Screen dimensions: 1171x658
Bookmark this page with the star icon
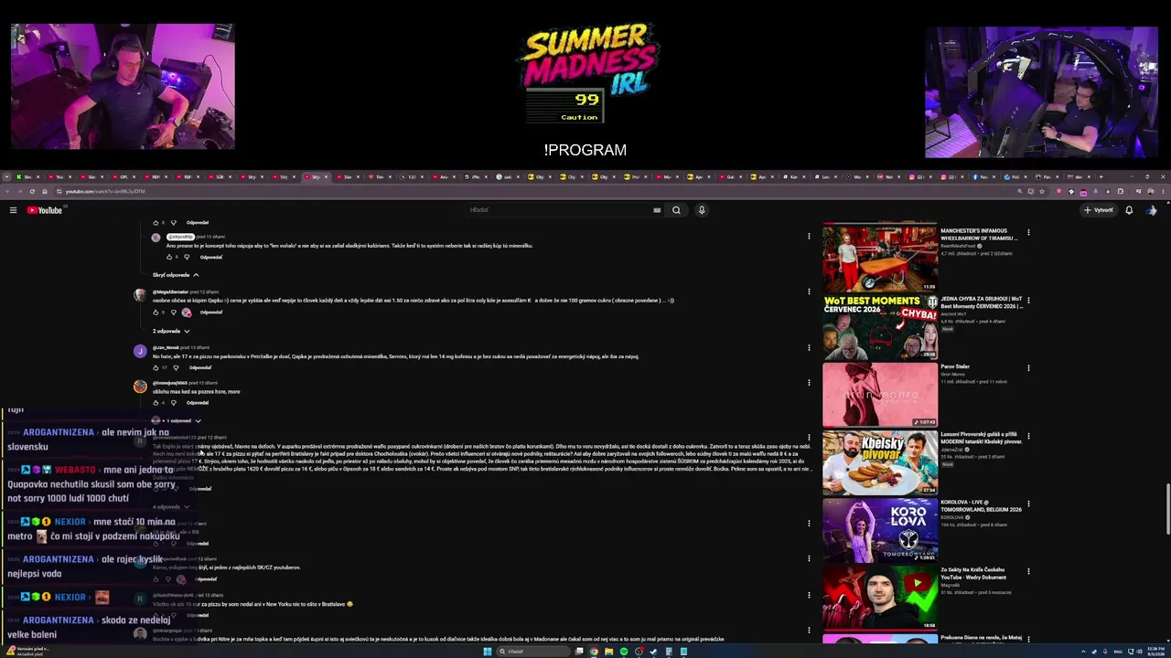click(1042, 191)
